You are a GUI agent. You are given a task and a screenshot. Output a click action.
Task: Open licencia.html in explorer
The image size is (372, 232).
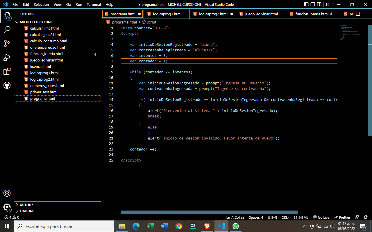(58, 67)
